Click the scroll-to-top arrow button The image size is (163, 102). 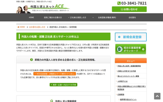[x=157, y=96]
